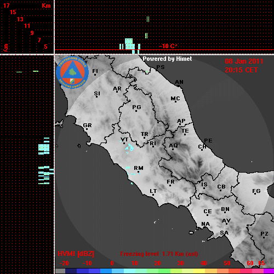
Task: Click the Powered by Himet text
Action: tap(167, 59)
